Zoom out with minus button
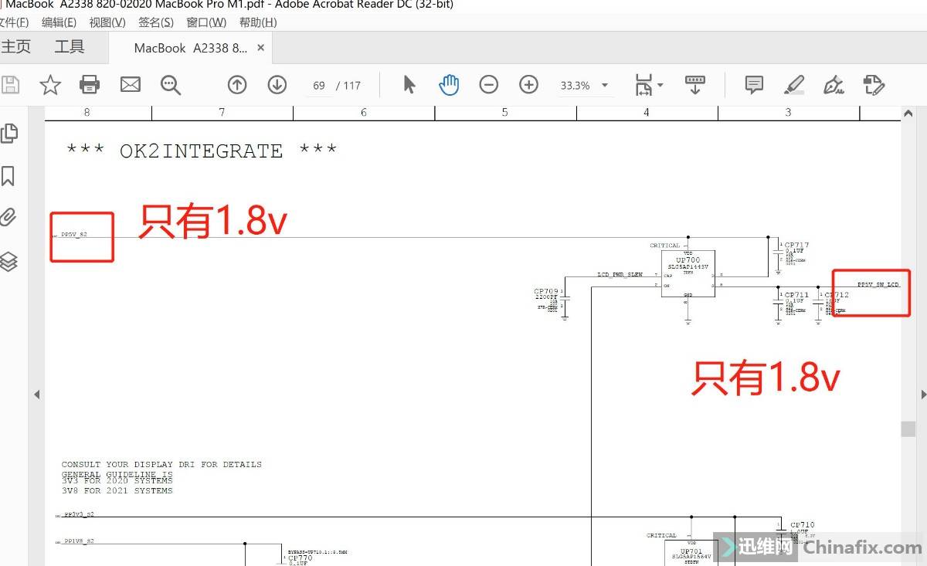The height and width of the screenshot is (566, 927). (489, 85)
